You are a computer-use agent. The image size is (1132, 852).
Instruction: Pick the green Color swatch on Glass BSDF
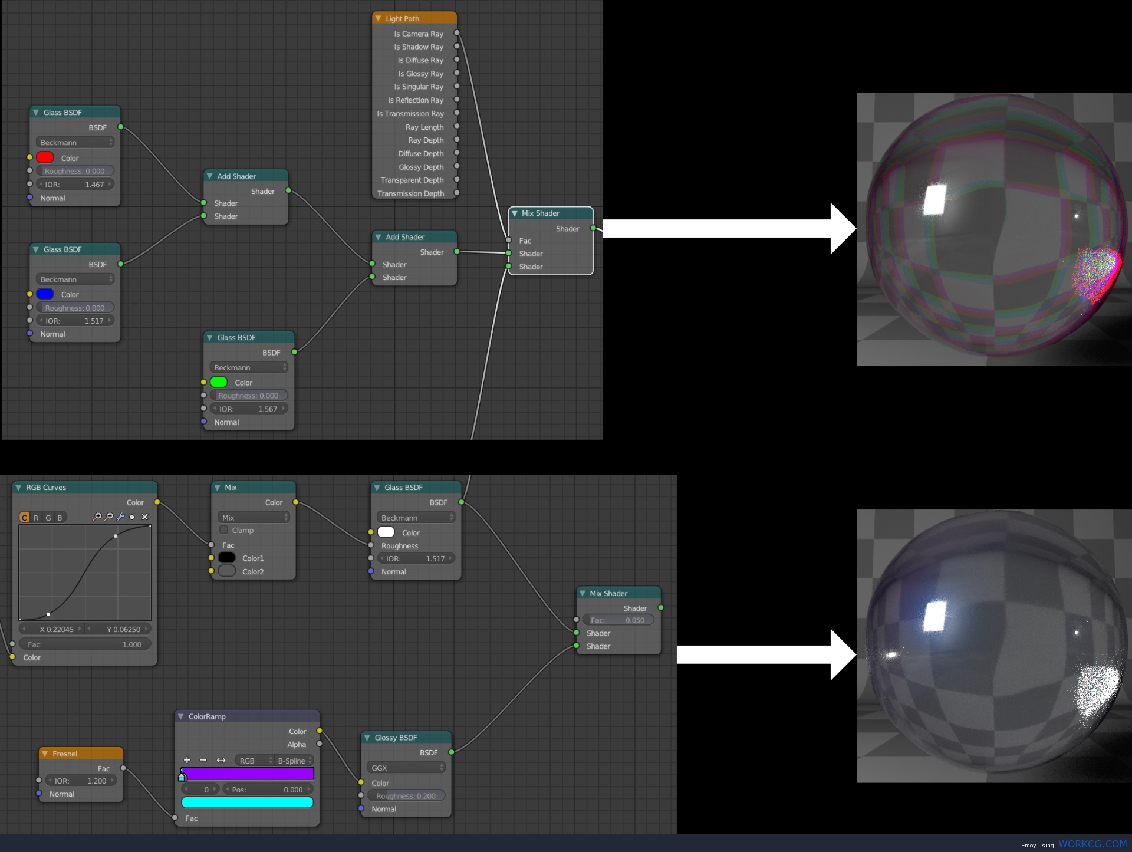click(219, 382)
